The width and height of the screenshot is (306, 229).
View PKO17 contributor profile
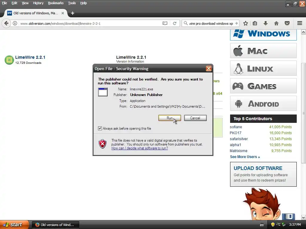pos(235,133)
